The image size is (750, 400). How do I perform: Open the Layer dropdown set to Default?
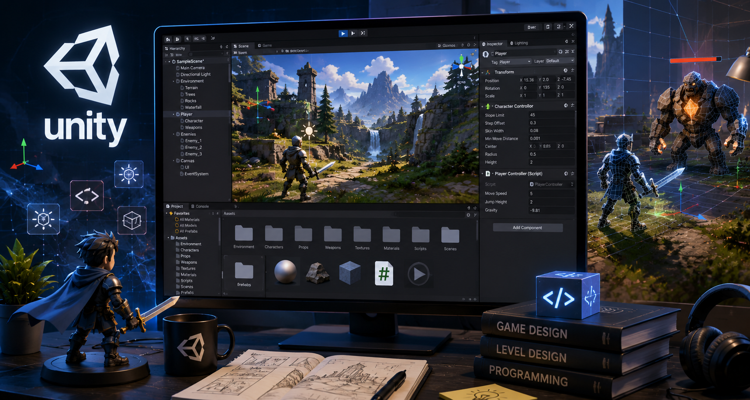click(x=560, y=61)
